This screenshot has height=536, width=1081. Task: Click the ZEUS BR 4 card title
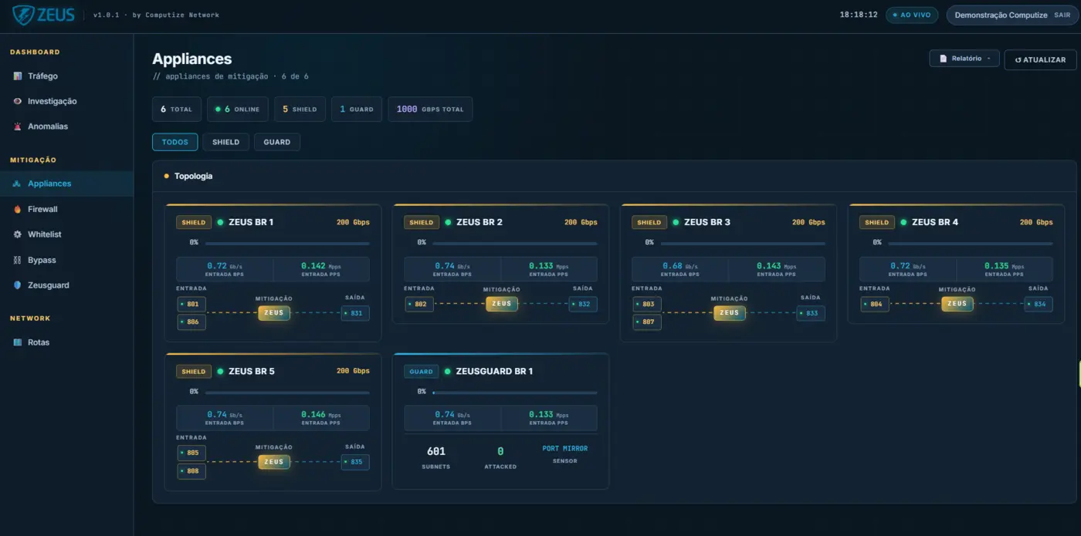935,222
